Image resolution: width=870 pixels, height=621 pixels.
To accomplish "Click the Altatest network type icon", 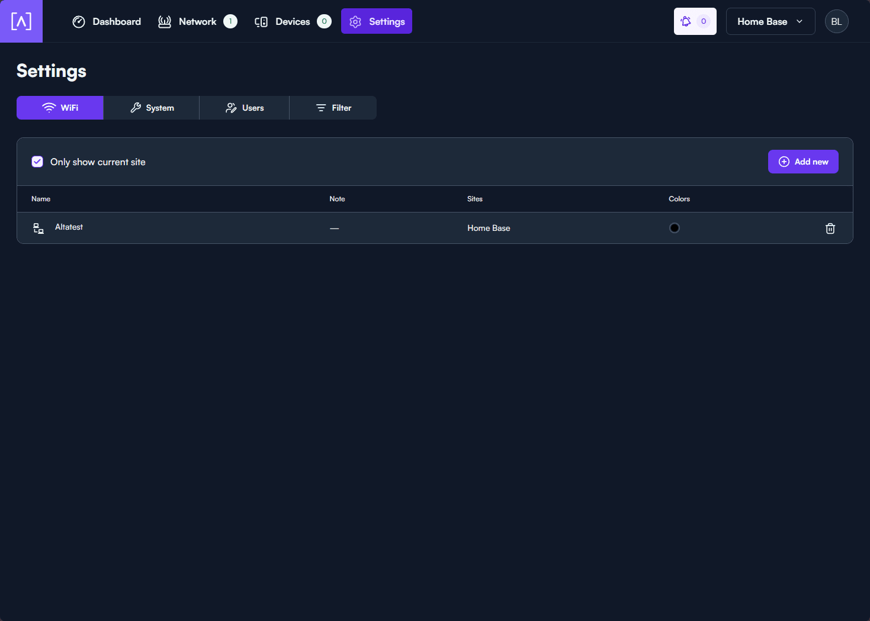I will coord(38,229).
